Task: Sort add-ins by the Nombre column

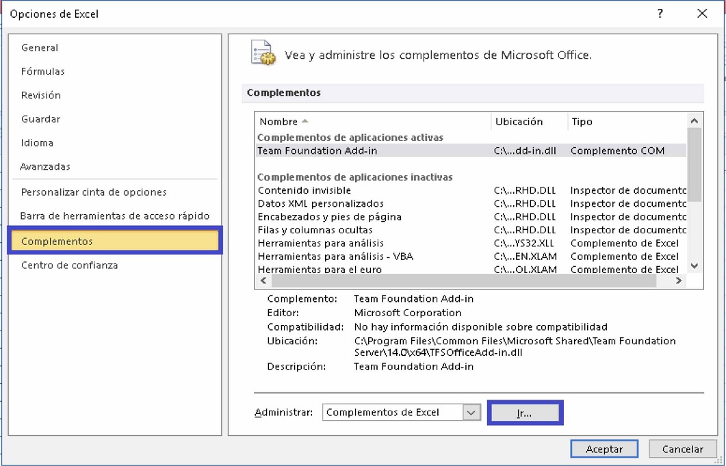Action: click(x=279, y=122)
